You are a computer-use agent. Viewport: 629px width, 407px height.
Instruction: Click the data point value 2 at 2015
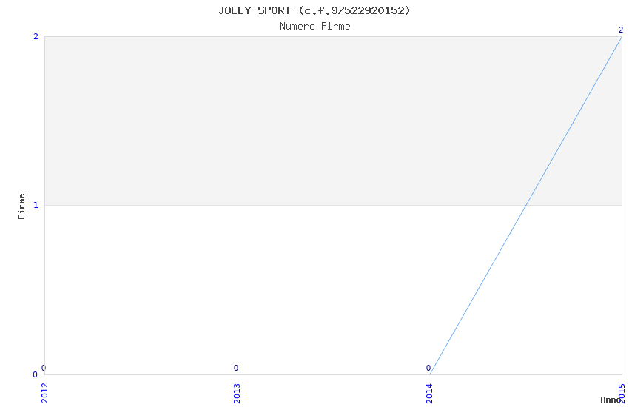point(621,30)
